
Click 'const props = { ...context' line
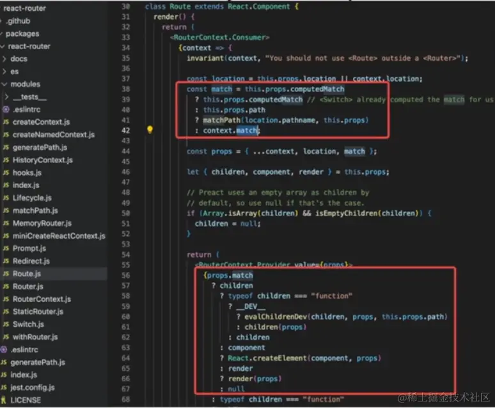tap(281, 152)
